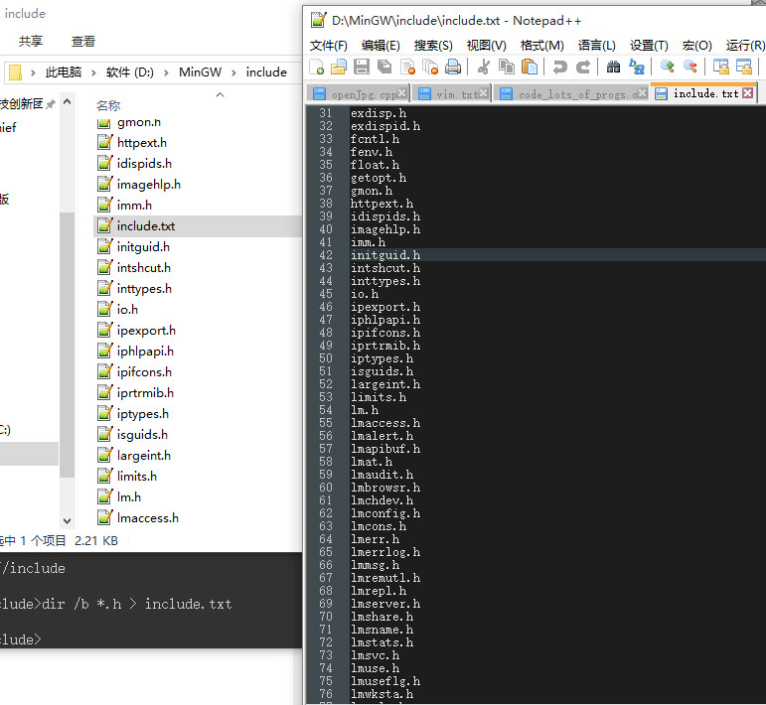
Task: Toggle synchronized vertical scrolling icon
Action: (720, 67)
